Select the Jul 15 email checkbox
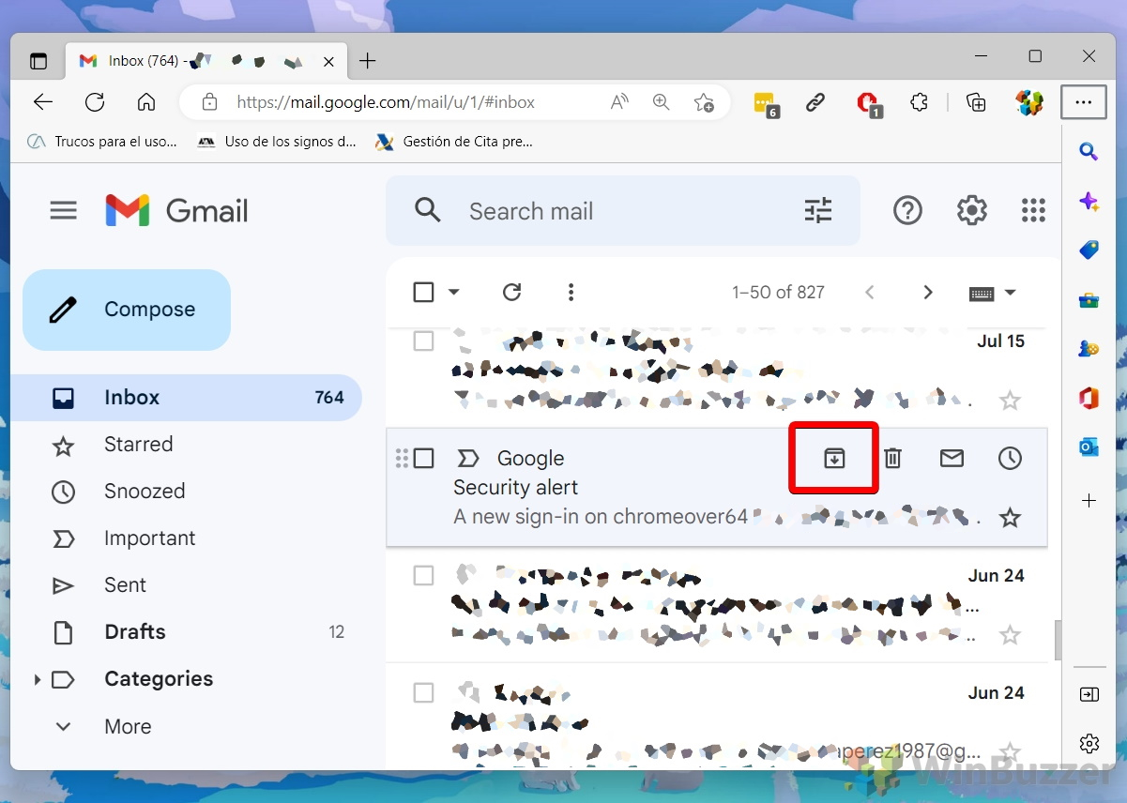Viewport: 1127px width, 803px height. pyautogui.click(x=423, y=341)
